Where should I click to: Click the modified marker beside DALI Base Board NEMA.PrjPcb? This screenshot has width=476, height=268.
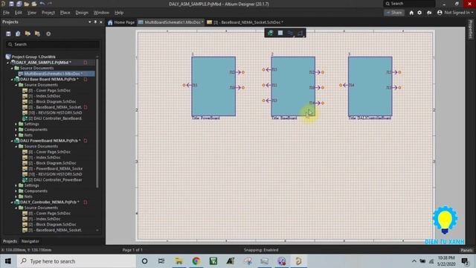click(86, 80)
